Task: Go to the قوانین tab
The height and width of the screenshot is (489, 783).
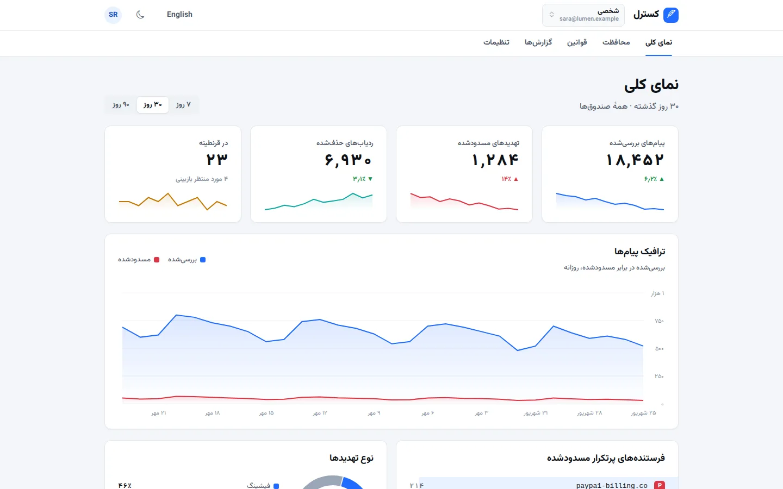Action: coord(577,42)
